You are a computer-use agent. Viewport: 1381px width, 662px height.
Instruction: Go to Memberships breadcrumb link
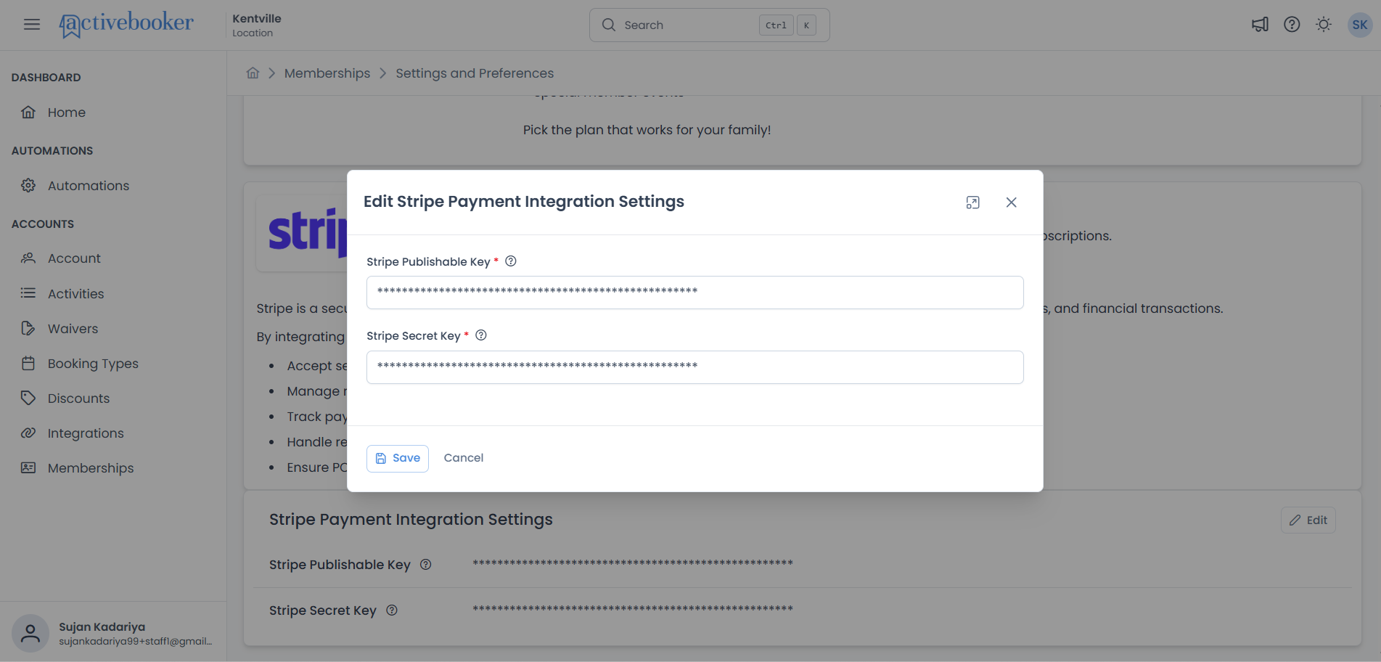tap(327, 73)
